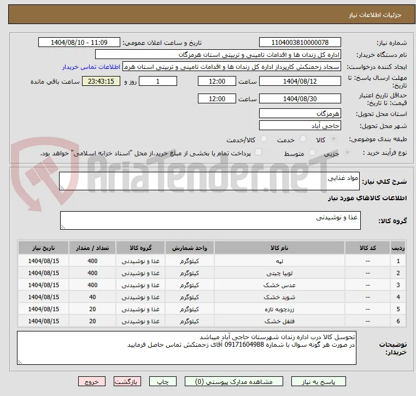Select the خدمت radio button
416x396 pixels.
[x=303, y=139]
